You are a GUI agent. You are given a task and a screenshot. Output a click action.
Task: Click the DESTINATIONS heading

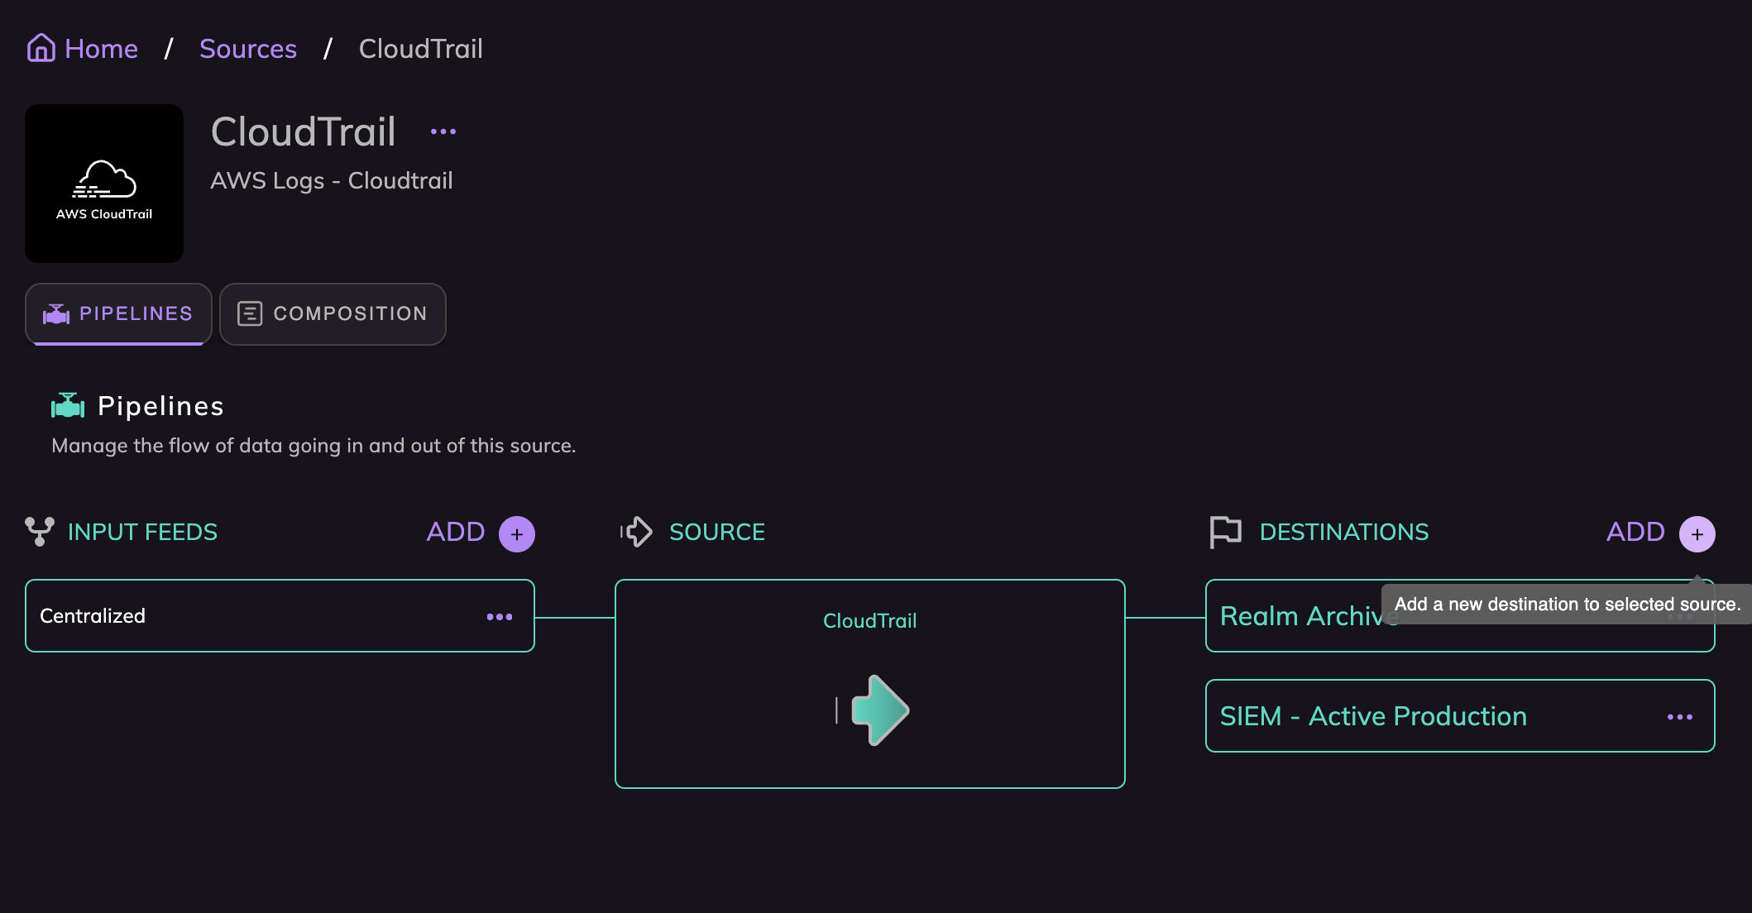click(1344, 532)
